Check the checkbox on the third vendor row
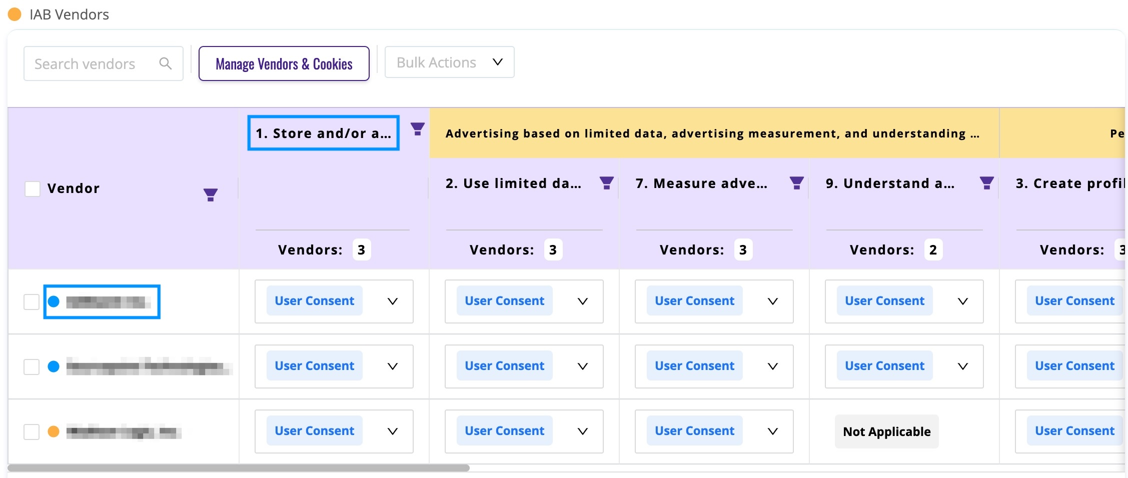This screenshot has height=478, width=1128. 32,431
